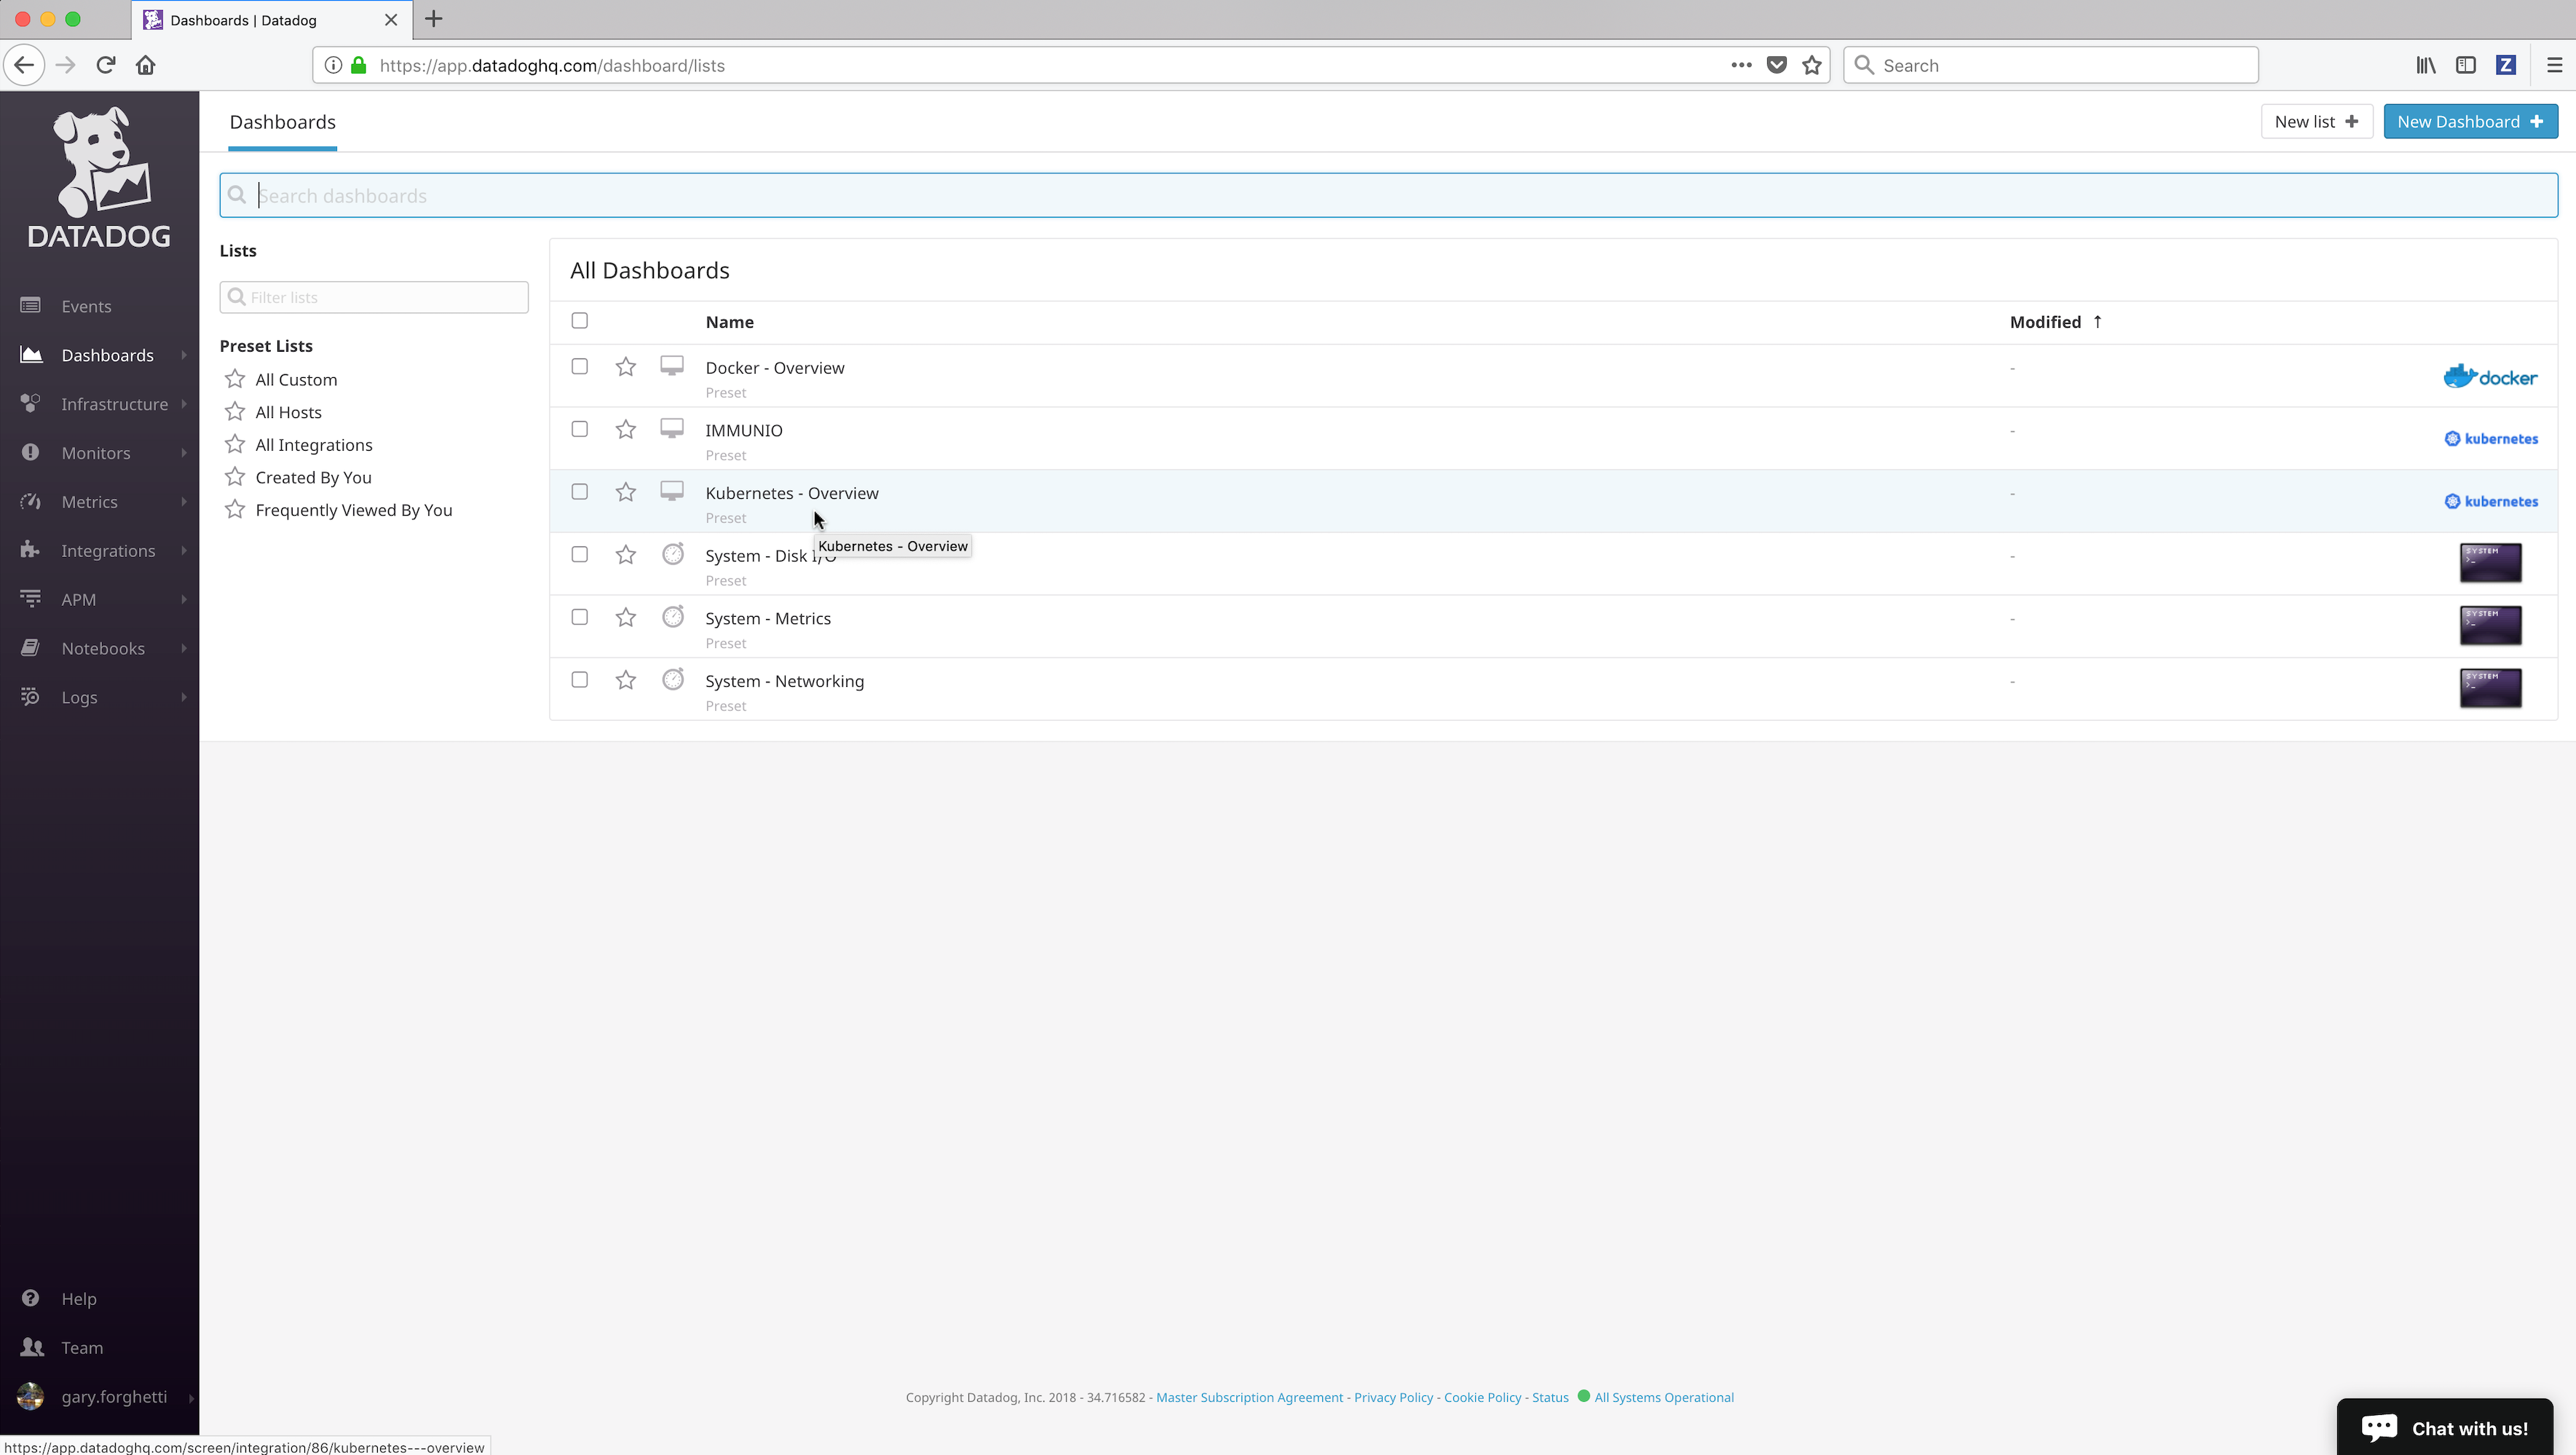
Task: Tick the select-all checkbox in the table header
Action: 580,321
